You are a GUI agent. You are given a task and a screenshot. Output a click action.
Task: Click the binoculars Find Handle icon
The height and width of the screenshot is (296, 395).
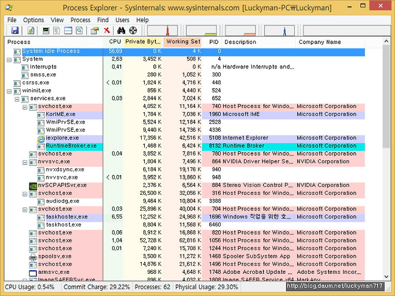(121, 31)
